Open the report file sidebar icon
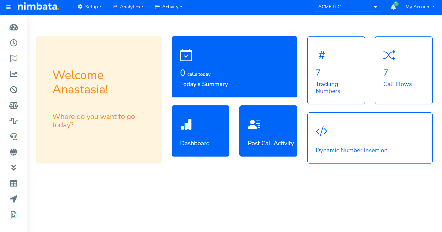 pos(14,215)
